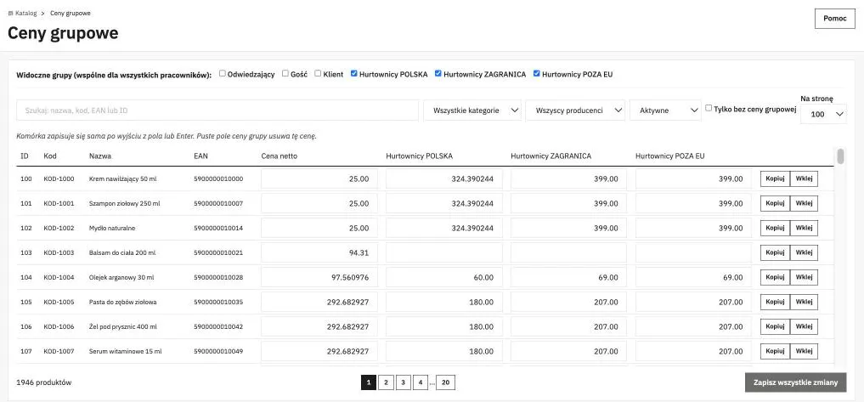Click the Nazwa column header
The width and height of the screenshot is (864, 402).
pos(99,156)
